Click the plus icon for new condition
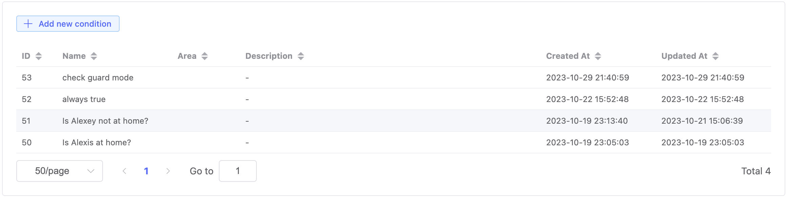 coord(28,24)
